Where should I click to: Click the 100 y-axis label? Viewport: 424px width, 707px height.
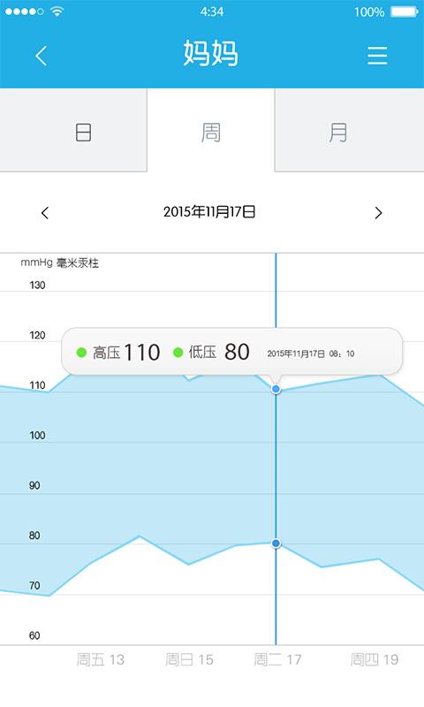(37, 435)
